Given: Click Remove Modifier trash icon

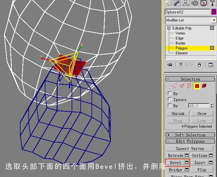Looking at the screenshot, I should [199, 65].
